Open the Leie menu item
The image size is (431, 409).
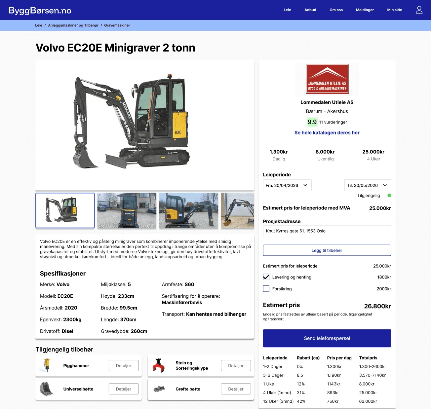click(287, 10)
